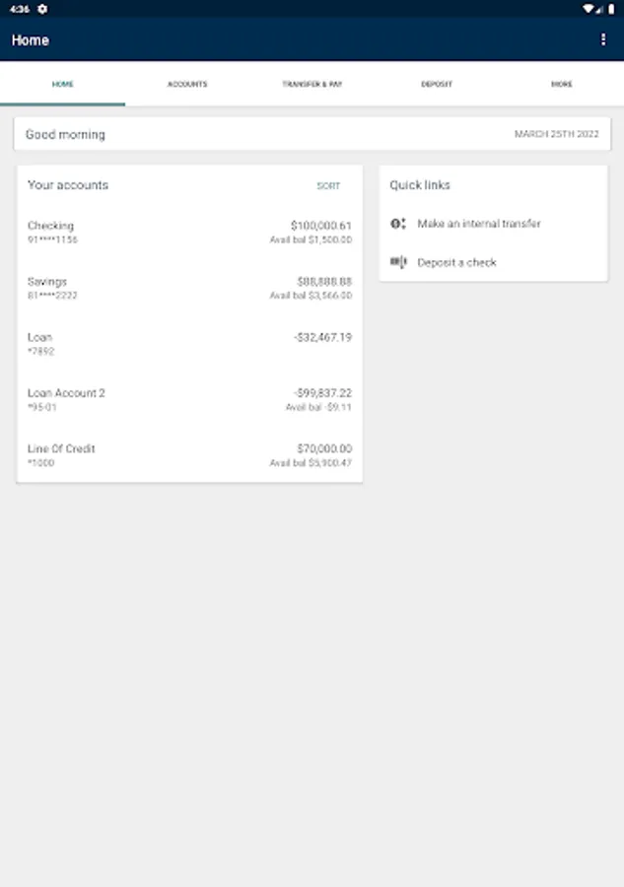This screenshot has height=887, width=624.
Task: Sort your accounts list
Action: (328, 185)
